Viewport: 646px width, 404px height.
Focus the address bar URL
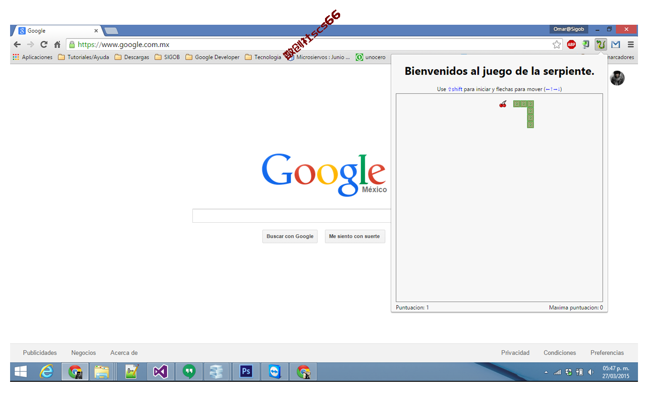(x=124, y=44)
